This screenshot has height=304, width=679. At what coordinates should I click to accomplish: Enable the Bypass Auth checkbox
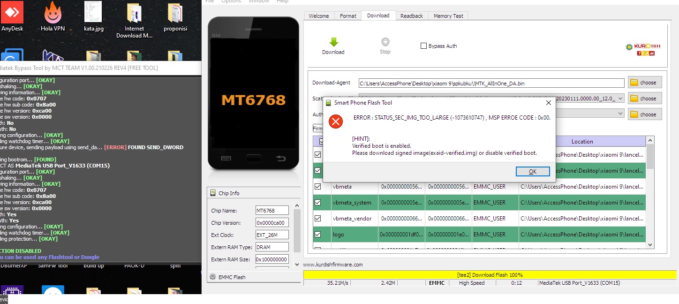(424, 46)
